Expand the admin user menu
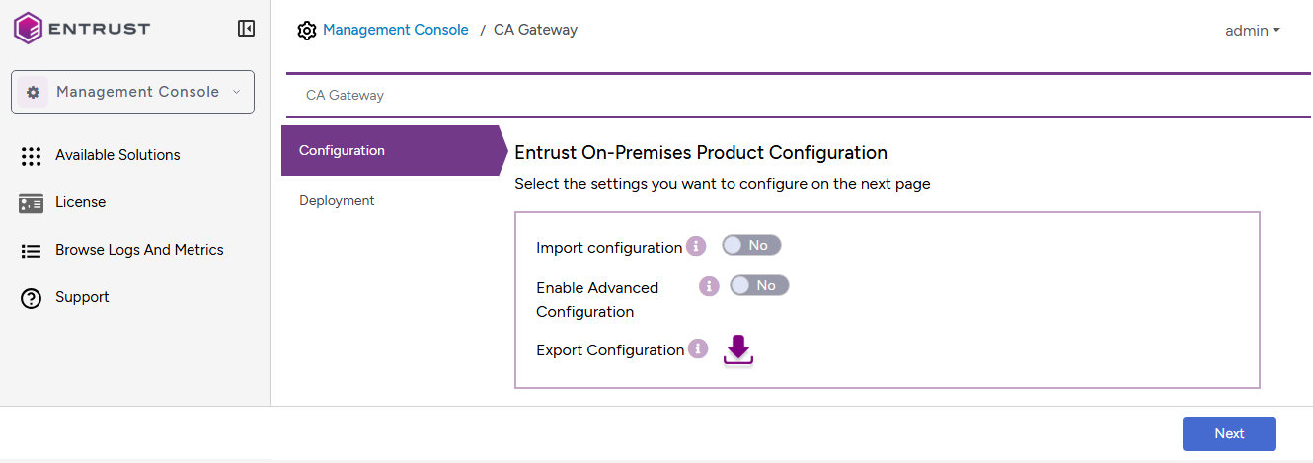Screen dimensions: 1313x463 point(1252,31)
